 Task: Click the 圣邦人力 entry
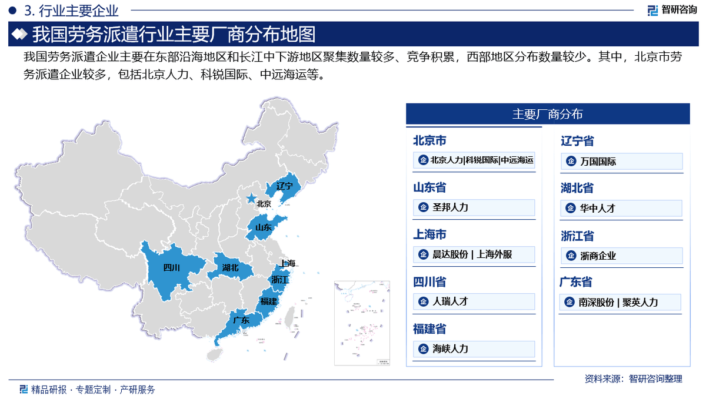(x=475, y=207)
